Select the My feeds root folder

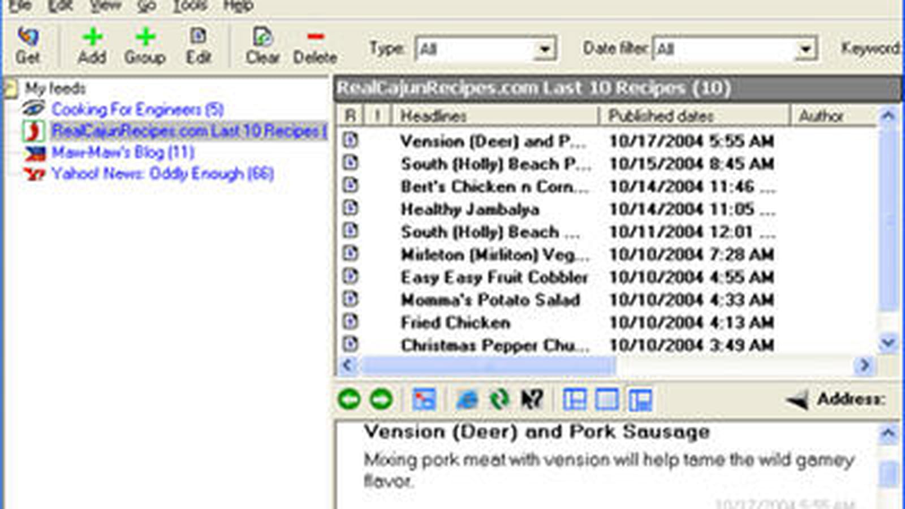[55, 88]
